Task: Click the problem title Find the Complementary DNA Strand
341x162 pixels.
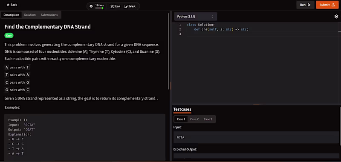Action: pos(47,27)
